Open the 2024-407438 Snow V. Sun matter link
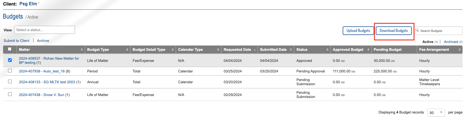Viewport: 467px width, 121px height. coord(42,95)
